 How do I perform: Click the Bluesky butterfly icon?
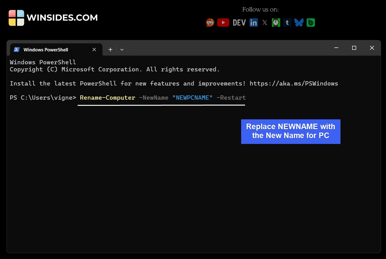pyautogui.click(x=299, y=22)
